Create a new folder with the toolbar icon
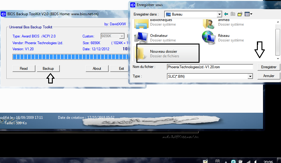This screenshot has width=281, height=163. [x=240, y=14]
